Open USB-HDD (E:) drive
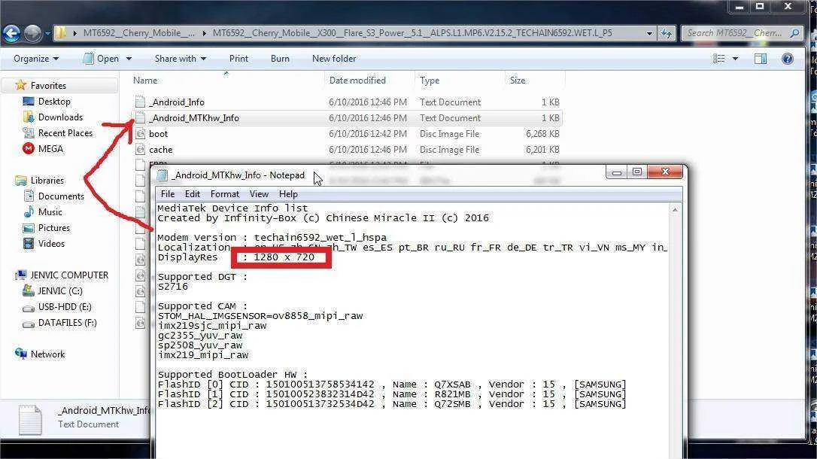The image size is (817, 459). (x=65, y=307)
